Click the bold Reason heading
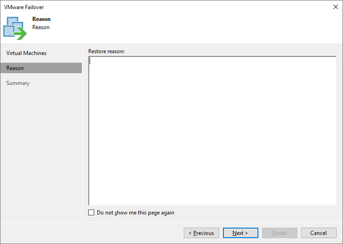Screen dimensions: 343x244 pyautogui.click(x=41, y=19)
